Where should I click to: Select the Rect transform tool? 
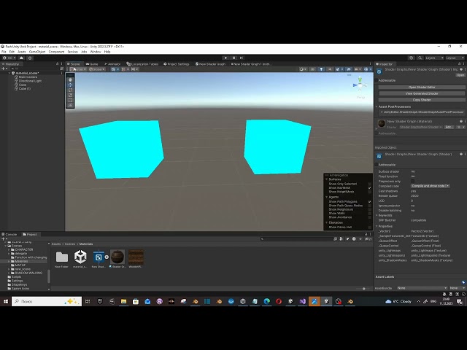70,100
